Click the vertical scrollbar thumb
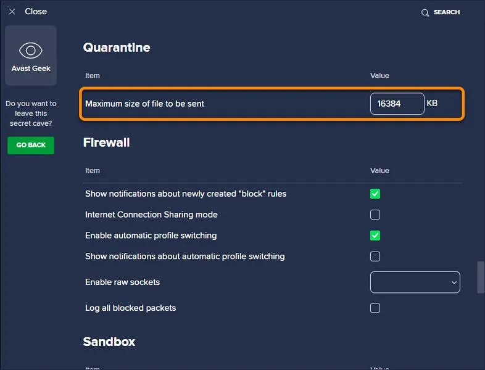Screen dimensions: 485x370 coord(481,277)
